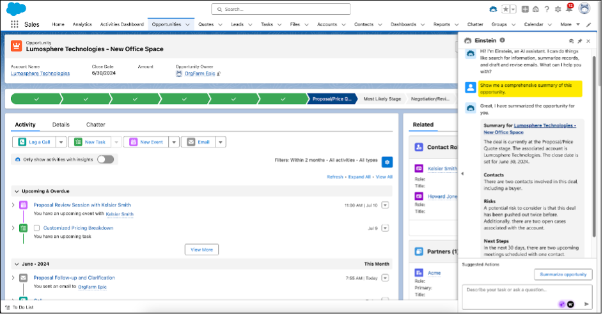
Task: Select Proposal/Price Quote stage in path
Action: tap(332, 99)
